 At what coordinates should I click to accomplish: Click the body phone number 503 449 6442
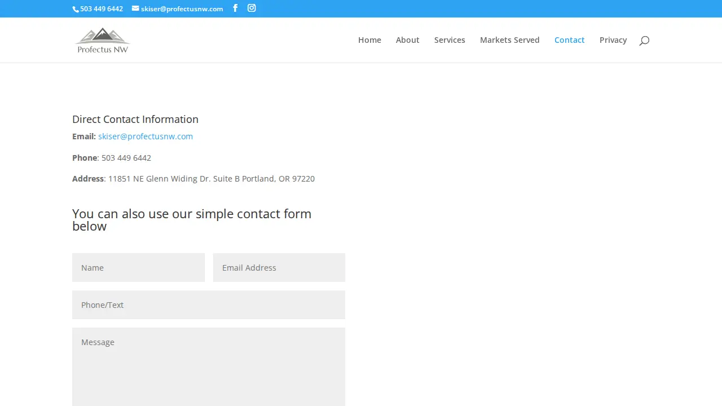pyautogui.click(x=126, y=158)
